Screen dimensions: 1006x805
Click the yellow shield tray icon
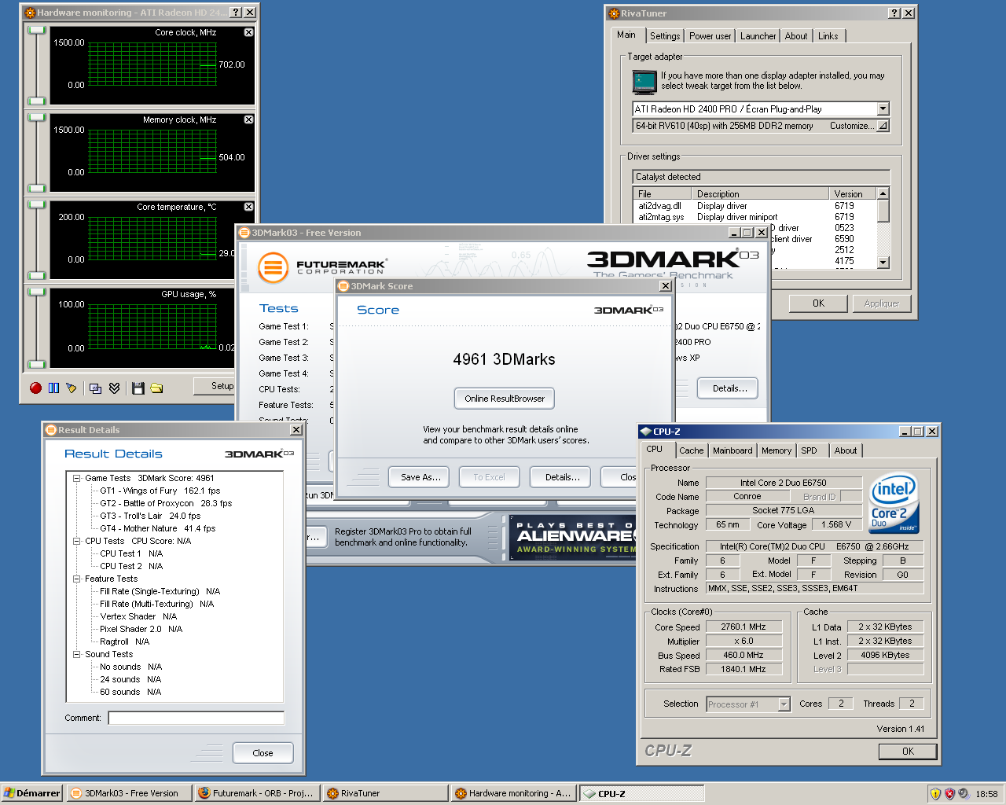click(935, 794)
